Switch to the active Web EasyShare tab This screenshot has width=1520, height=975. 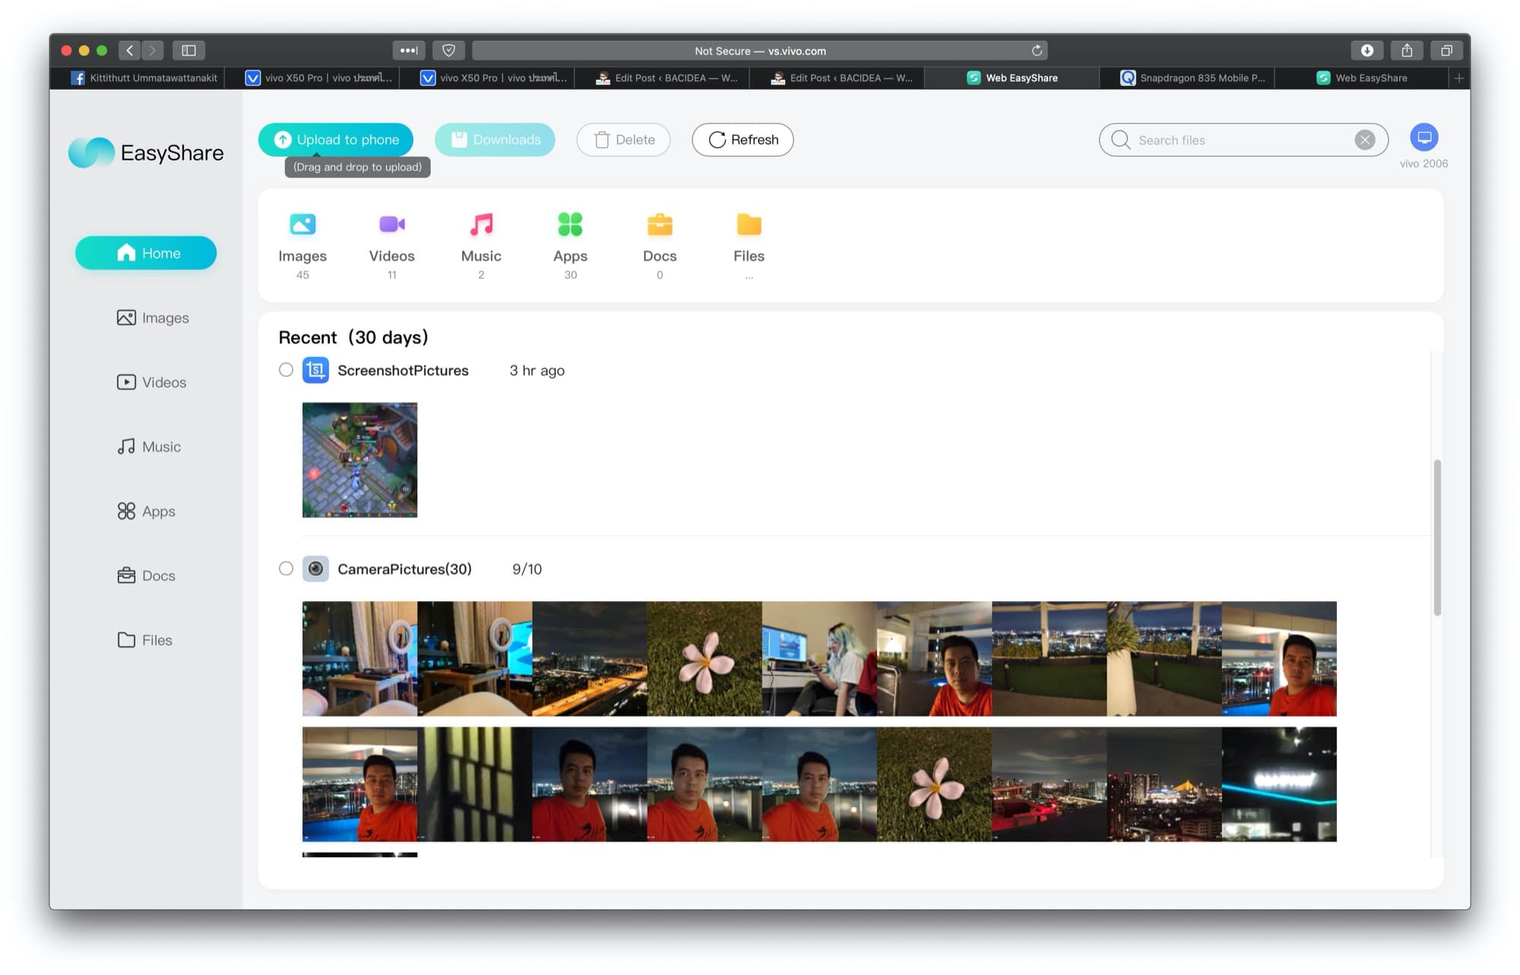click(1012, 78)
